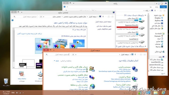Click 'View network status and tasks' link

coord(121,79)
